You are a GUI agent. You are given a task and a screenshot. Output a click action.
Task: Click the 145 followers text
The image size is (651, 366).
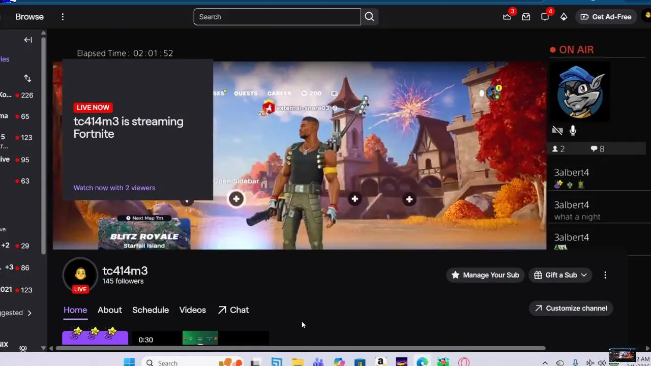(123, 281)
